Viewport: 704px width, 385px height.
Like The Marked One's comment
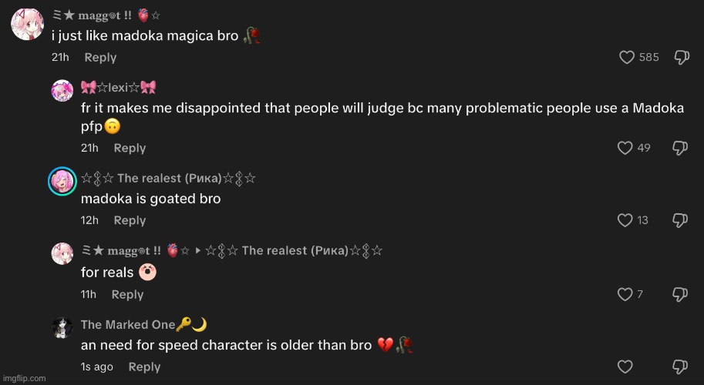coord(625,367)
